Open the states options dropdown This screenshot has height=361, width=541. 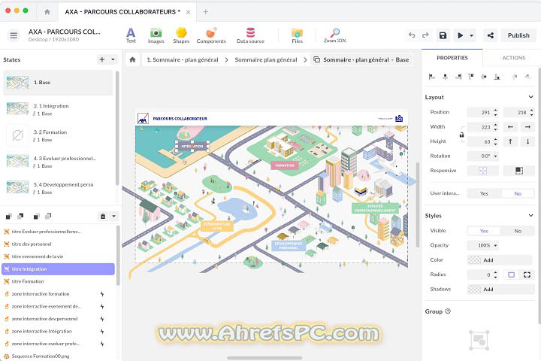pyautogui.click(x=113, y=59)
